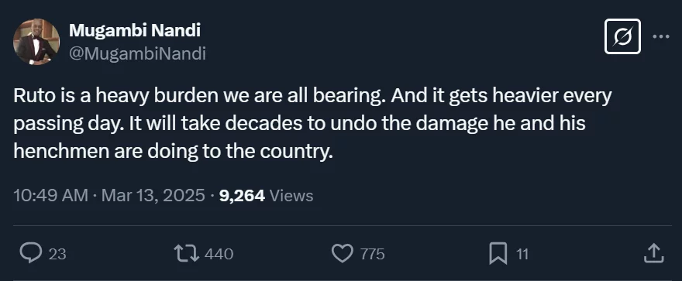Click the tweet line starting 'Ruto is a heavy'

click(313, 97)
